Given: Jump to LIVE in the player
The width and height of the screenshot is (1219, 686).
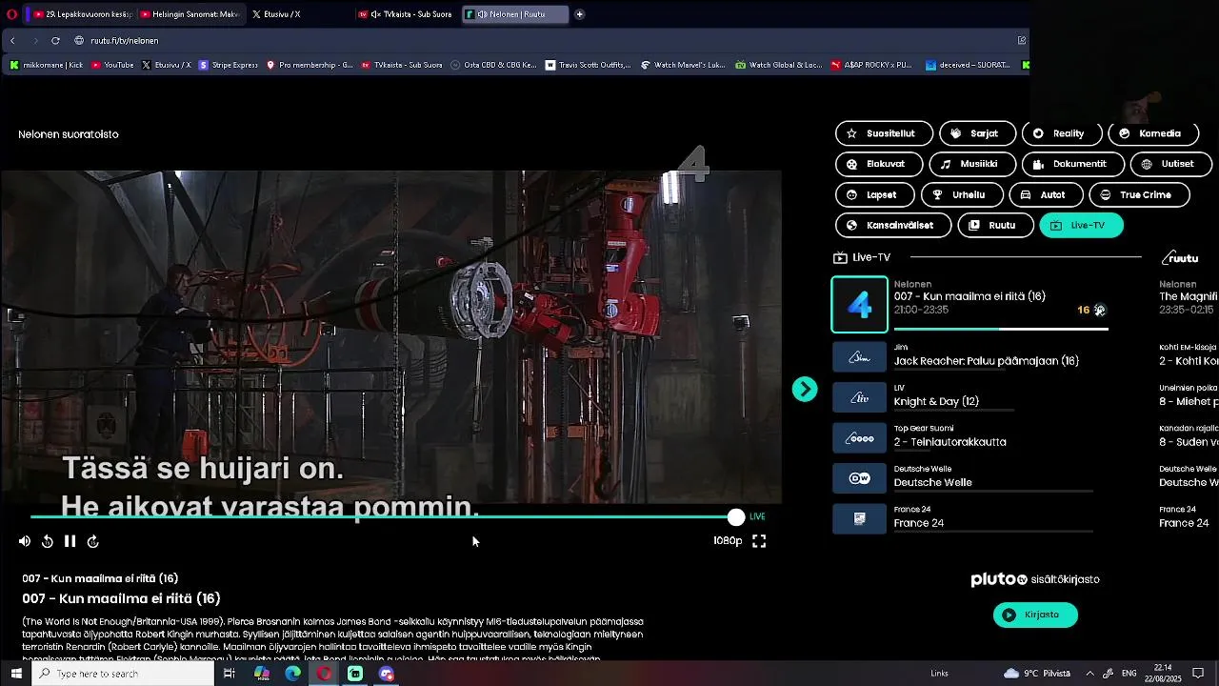Looking at the screenshot, I should 757,516.
